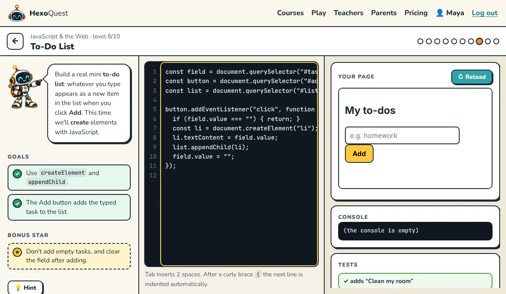Click the line number 12 in editor
The image size is (506, 294).
point(153,175)
